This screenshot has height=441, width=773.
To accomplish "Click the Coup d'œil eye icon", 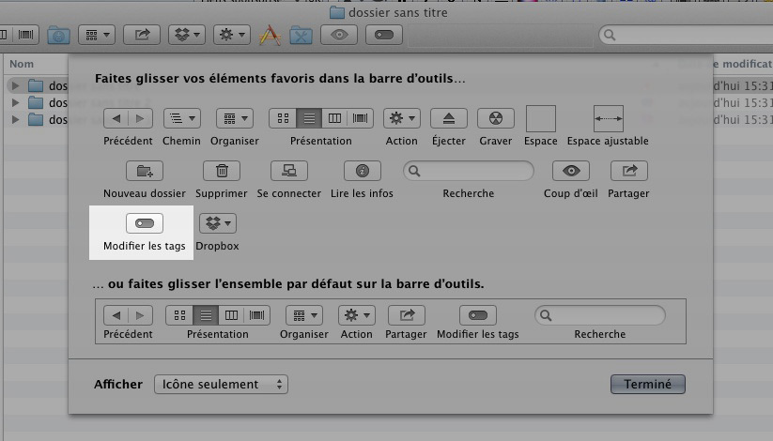I will pos(571,171).
